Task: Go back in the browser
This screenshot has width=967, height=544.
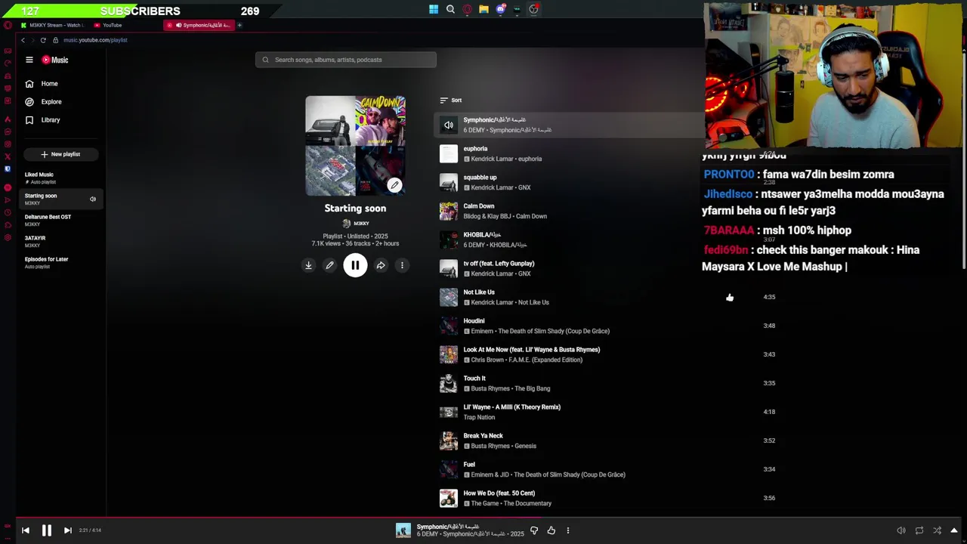Action: point(23,40)
